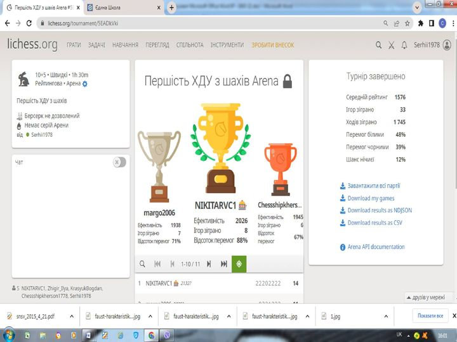Click the crossed swords challenges icon
Screen dimensions: 457x342
click(392, 45)
